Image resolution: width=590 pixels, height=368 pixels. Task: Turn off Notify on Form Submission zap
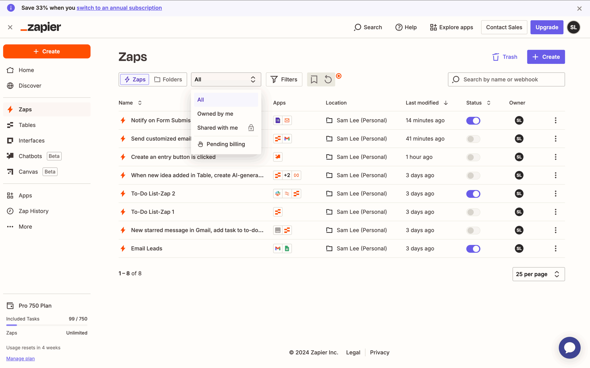473,121
